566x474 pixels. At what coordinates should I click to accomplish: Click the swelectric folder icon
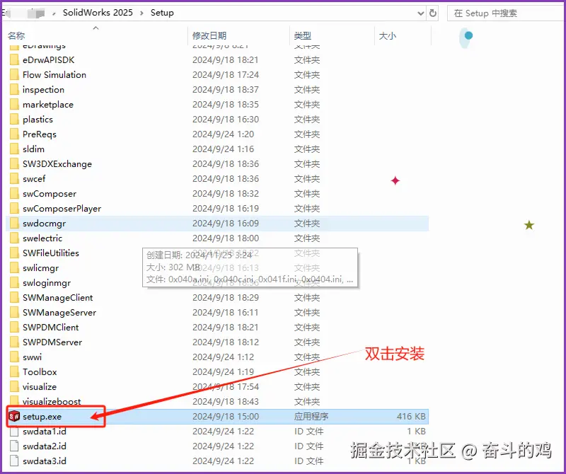[x=14, y=238]
